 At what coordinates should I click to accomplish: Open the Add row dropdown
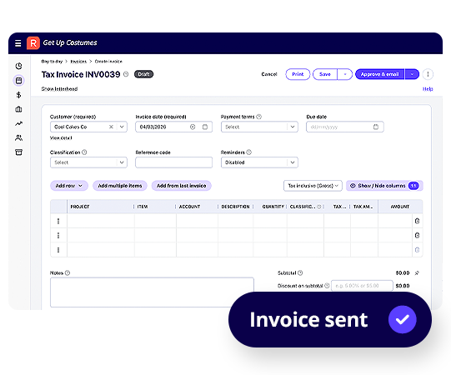pyautogui.click(x=69, y=186)
